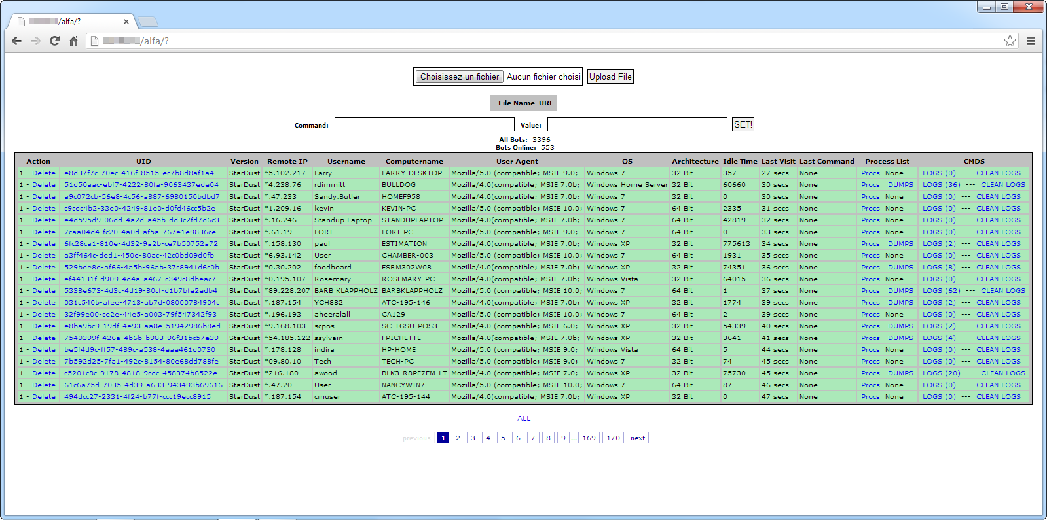The image size is (1047, 520).
Task: Open DUMPS for ESTIMATION row
Action: click(900, 244)
